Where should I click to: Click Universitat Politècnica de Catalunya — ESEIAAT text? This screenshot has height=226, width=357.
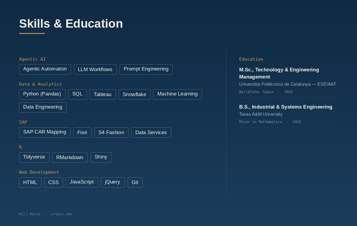(288, 84)
